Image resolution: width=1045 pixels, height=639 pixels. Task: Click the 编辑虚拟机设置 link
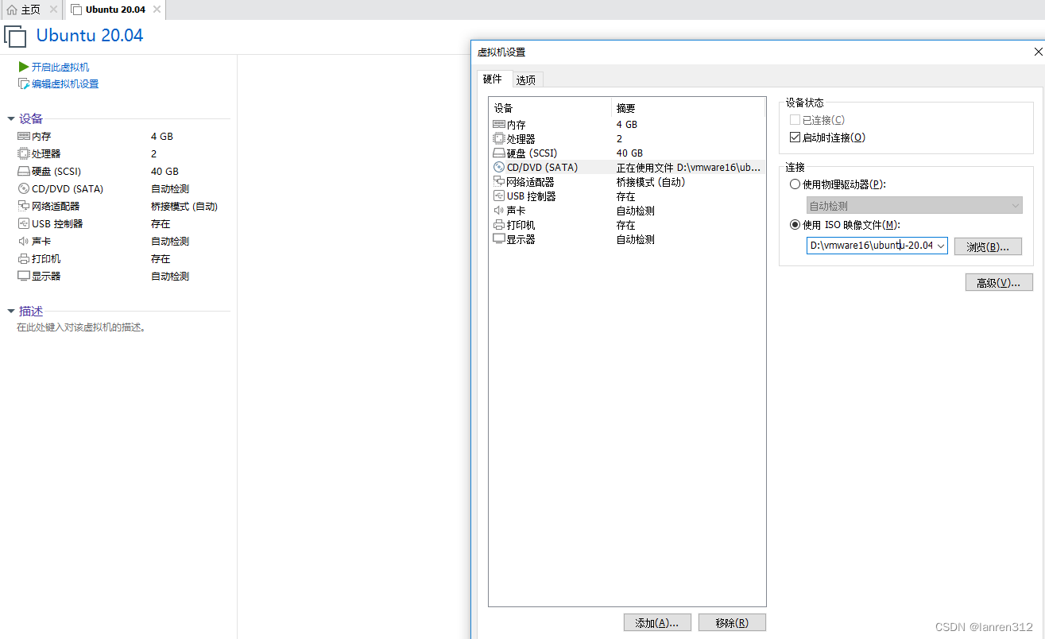click(x=65, y=84)
